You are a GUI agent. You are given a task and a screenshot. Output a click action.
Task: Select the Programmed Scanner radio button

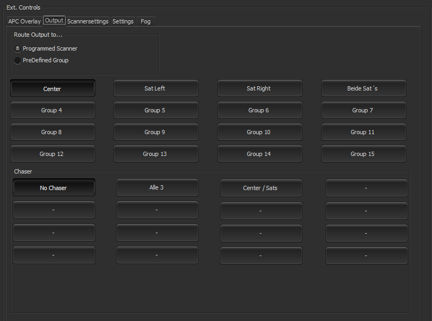(18, 48)
